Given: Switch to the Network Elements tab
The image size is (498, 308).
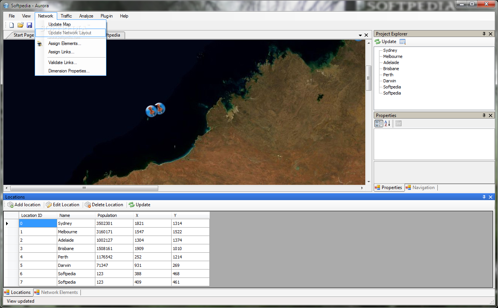Looking at the screenshot, I should [x=59, y=292].
